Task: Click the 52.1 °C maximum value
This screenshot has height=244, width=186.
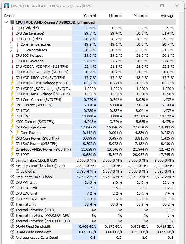Action: coord(142,28)
